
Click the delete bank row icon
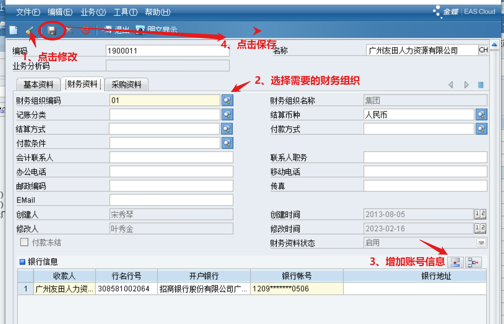[473, 262]
